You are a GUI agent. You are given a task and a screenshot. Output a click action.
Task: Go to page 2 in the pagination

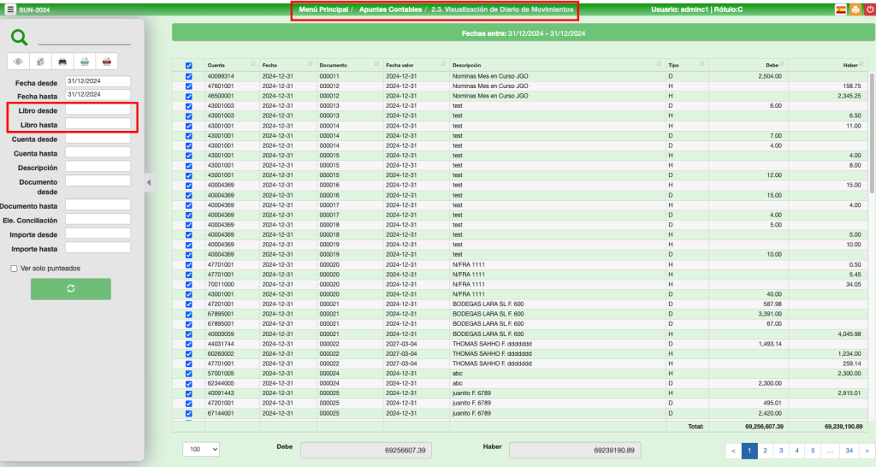(x=764, y=449)
